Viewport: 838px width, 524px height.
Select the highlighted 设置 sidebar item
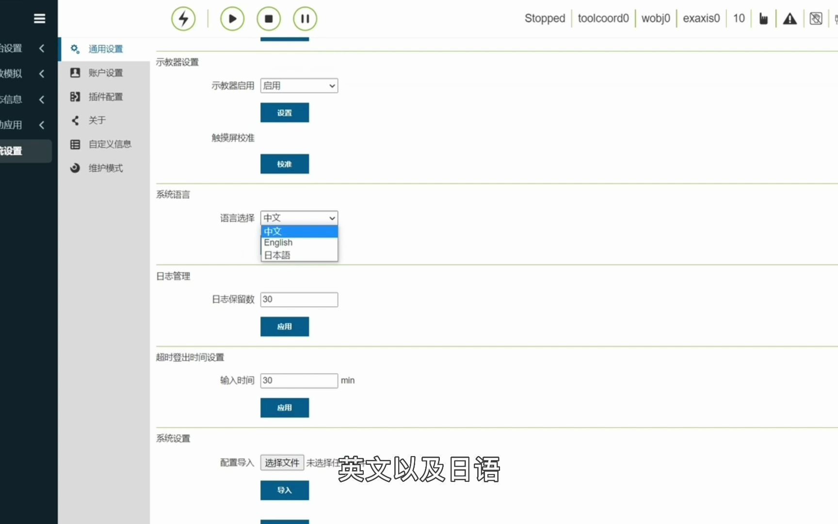25,151
